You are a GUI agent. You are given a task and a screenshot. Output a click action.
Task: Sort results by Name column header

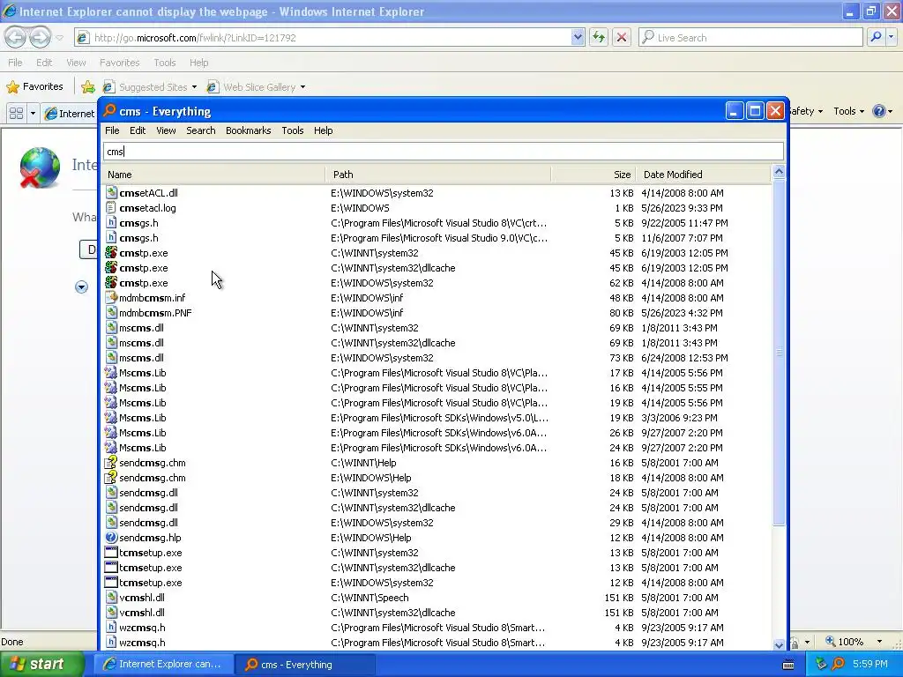point(213,175)
